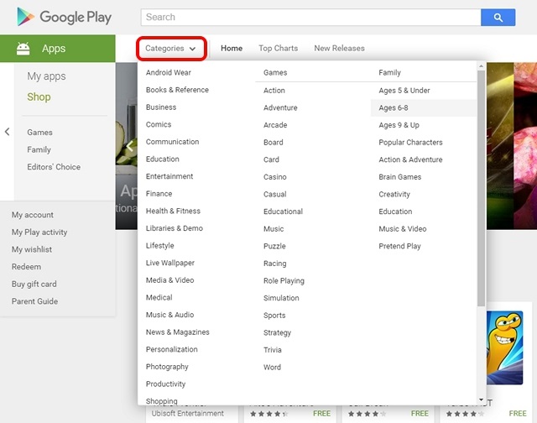Viewport: 537px width, 423px height.
Task: Select Music & Audio category
Action: pos(169,315)
